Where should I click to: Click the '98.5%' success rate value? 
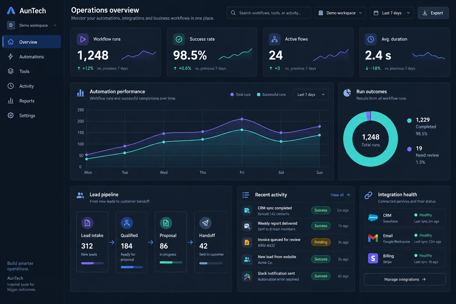190,55
